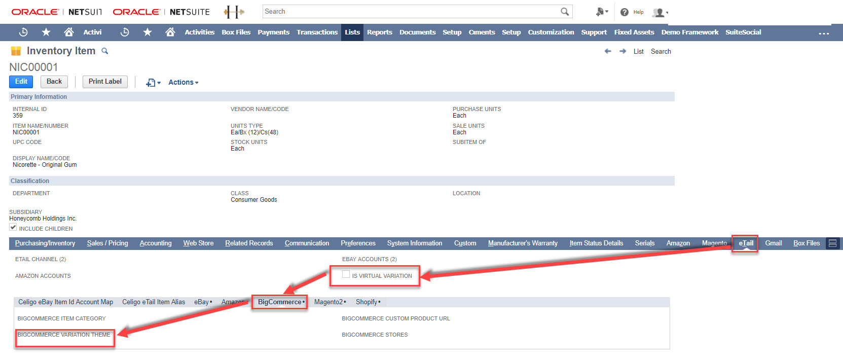Open the SuiteSocial navigation menu
Viewport: 843px width, 361px height.
(x=743, y=32)
